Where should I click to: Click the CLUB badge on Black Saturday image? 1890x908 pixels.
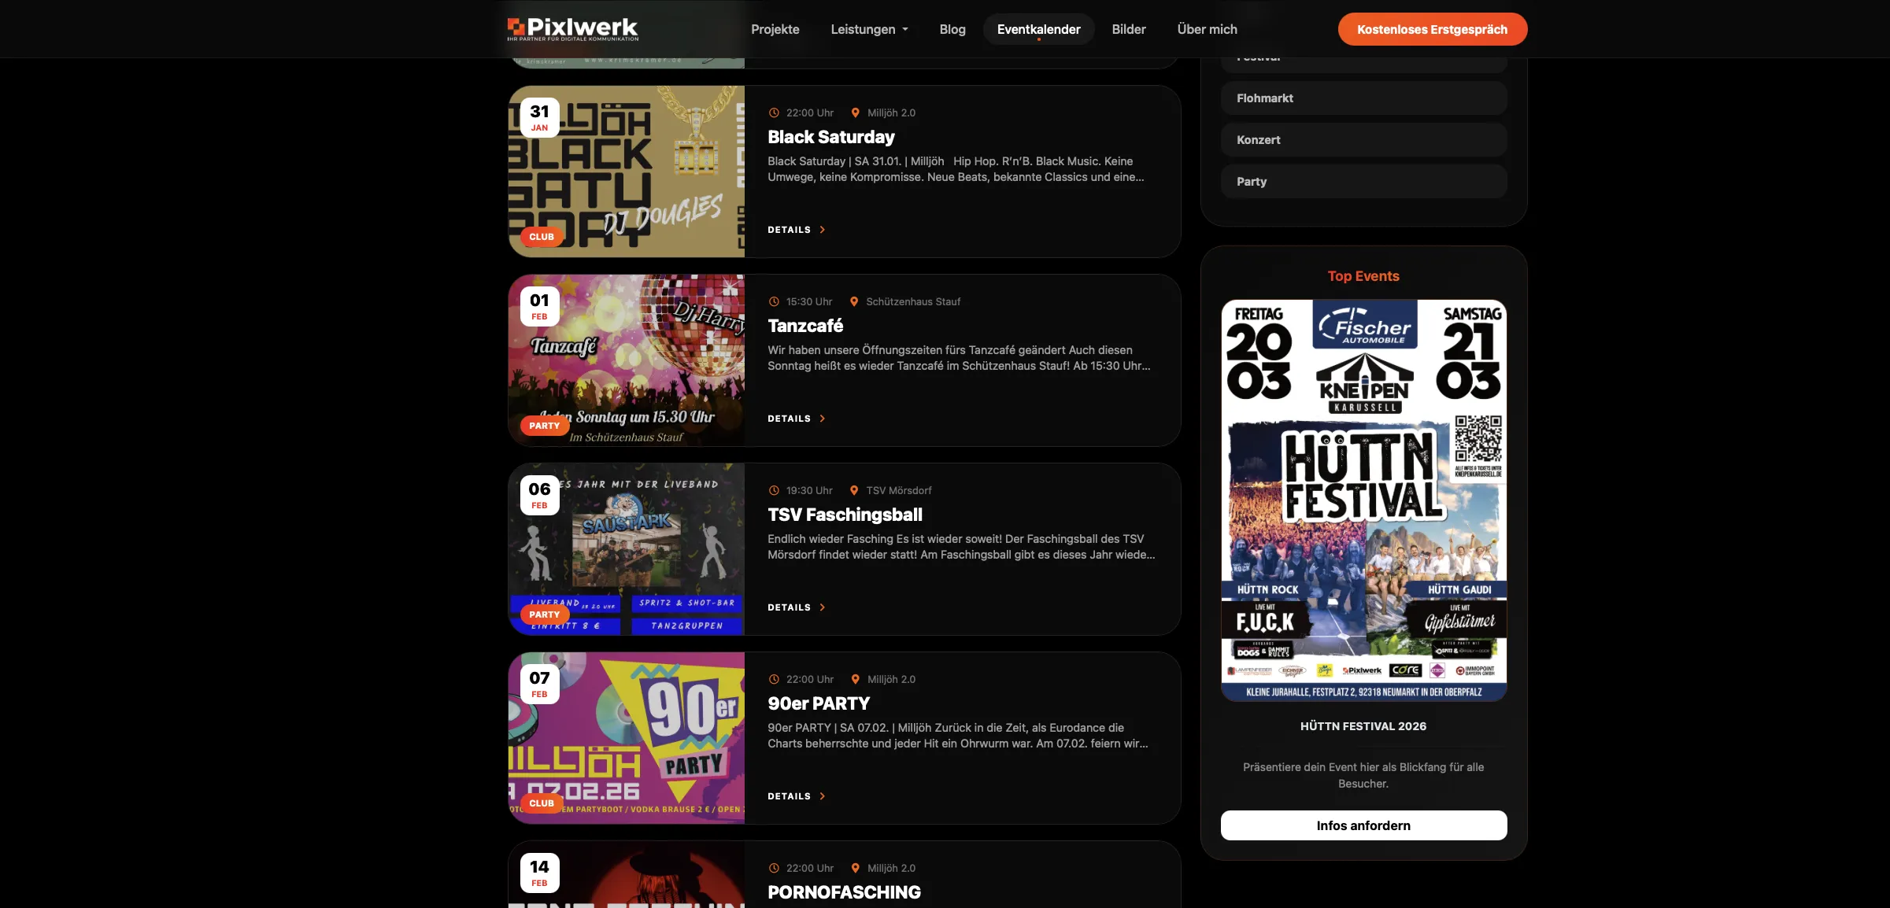tap(542, 237)
